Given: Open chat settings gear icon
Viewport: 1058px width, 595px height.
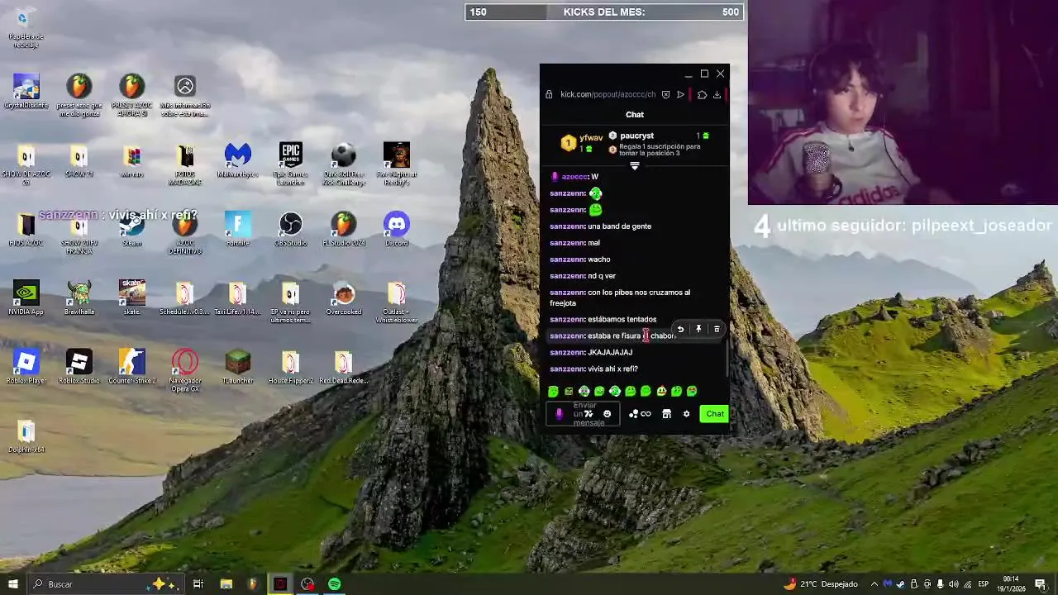Looking at the screenshot, I should (x=686, y=414).
